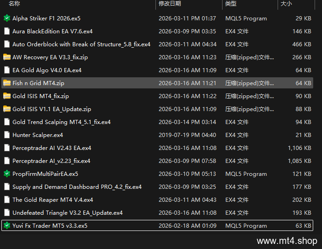The width and height of the screenshot is (322, 249).
Task: Select file name Undefeated Triangle V3.2 EA_Update.ex4
Action: coord(68,212)
